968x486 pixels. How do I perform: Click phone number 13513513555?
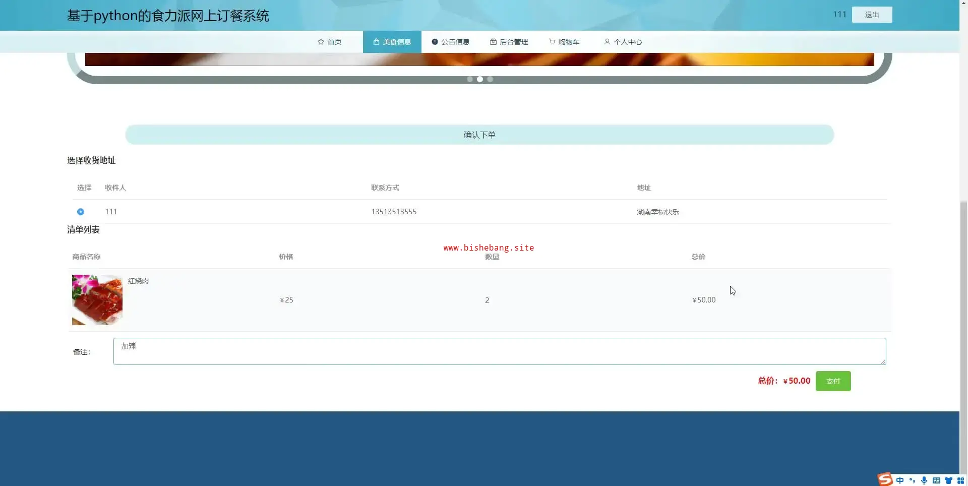(x=394, y=212)
